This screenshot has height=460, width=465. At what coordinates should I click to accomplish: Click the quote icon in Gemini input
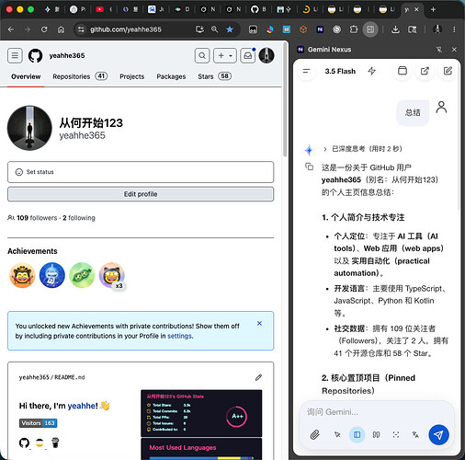click(376, 434)
